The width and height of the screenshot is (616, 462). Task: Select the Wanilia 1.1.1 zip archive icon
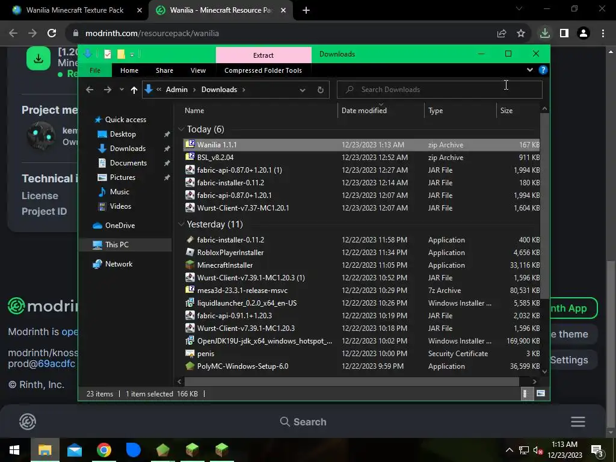[190, 144]
